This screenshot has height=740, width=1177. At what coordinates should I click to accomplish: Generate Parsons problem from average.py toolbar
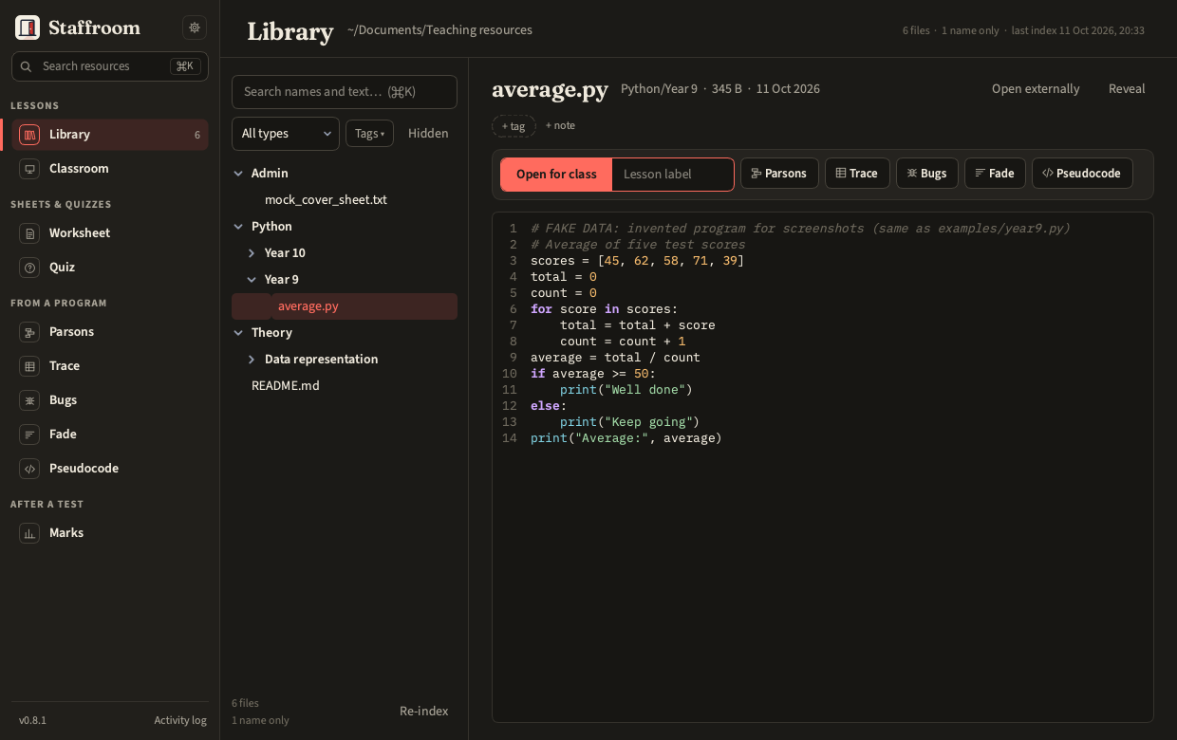[x=779, y=174]
